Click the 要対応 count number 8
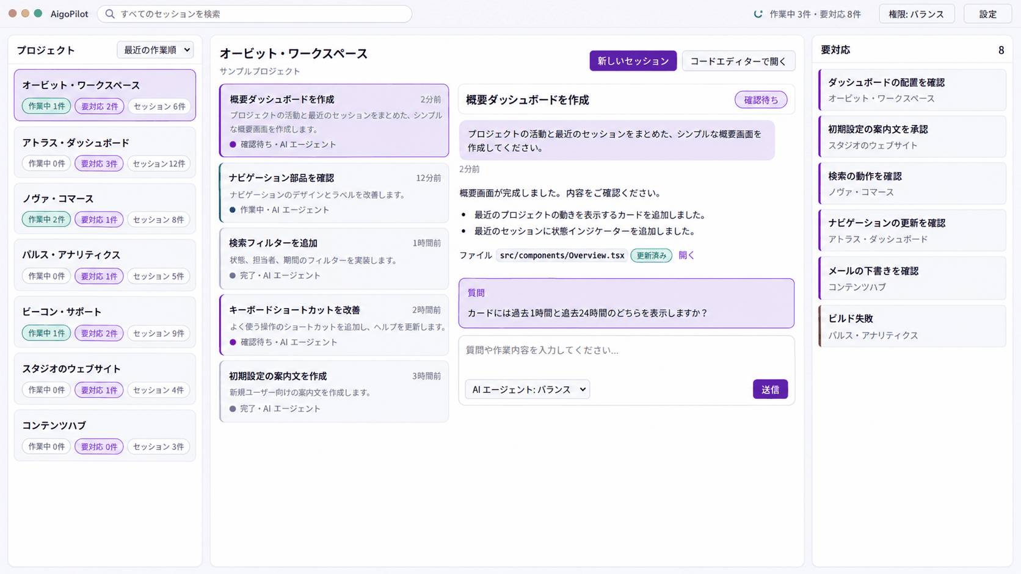The height and width of the screenshot is (574, 1021). [1001, 50]
